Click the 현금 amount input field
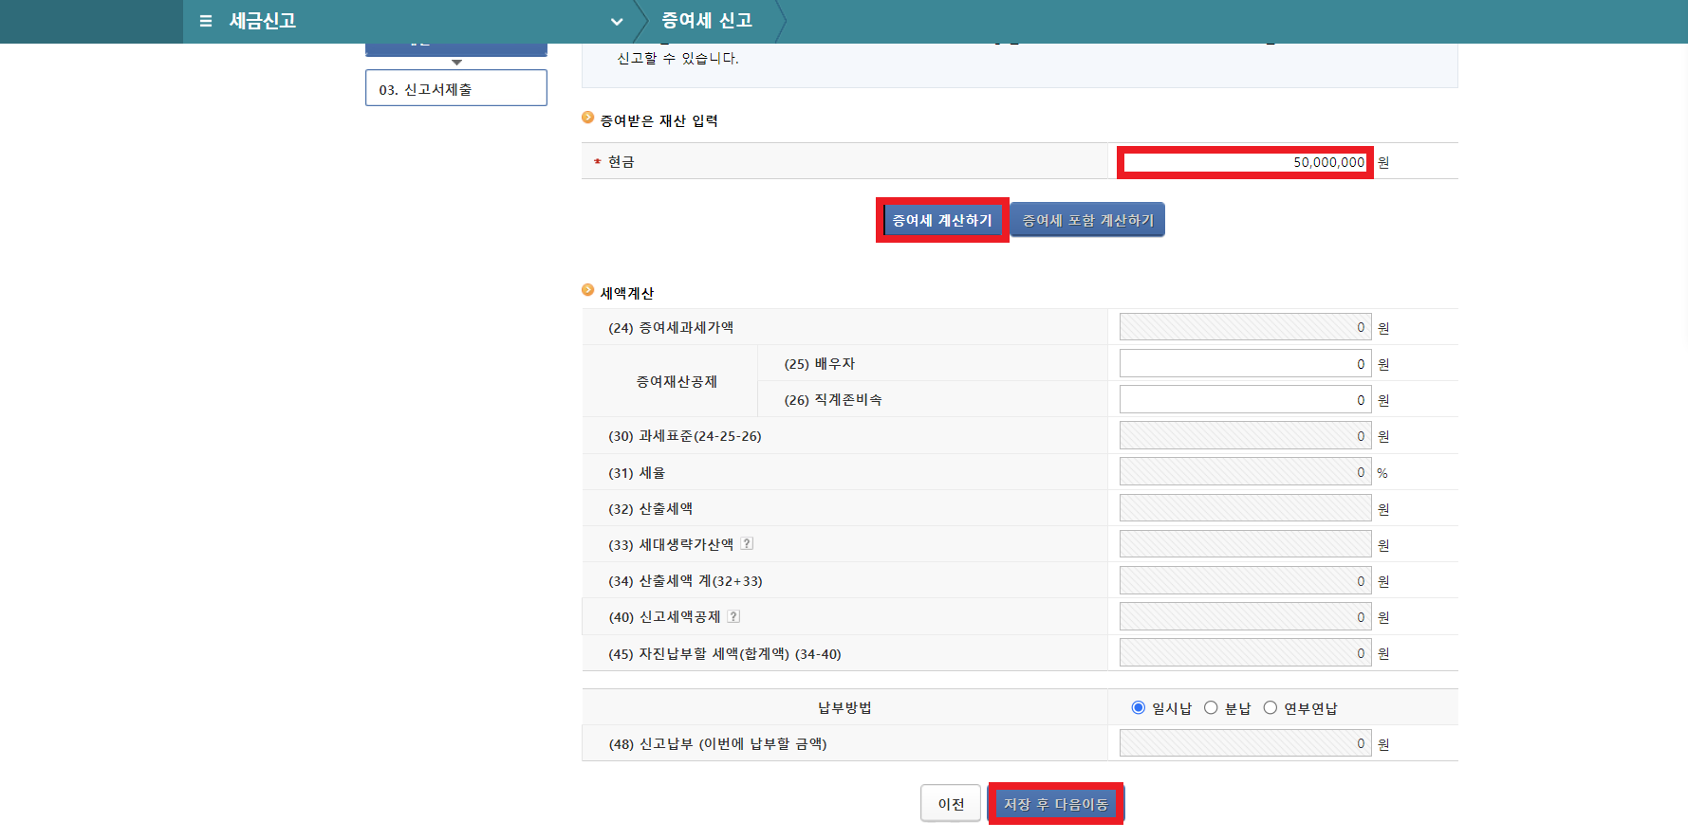 pos(1245,162)
